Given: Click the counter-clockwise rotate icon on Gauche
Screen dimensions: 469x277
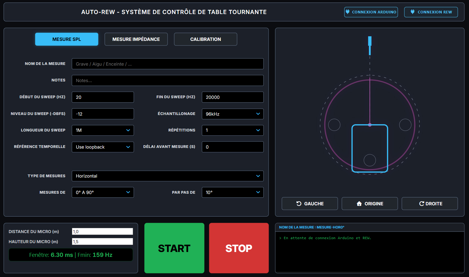Looking at the screenshot, I should 299,203.
